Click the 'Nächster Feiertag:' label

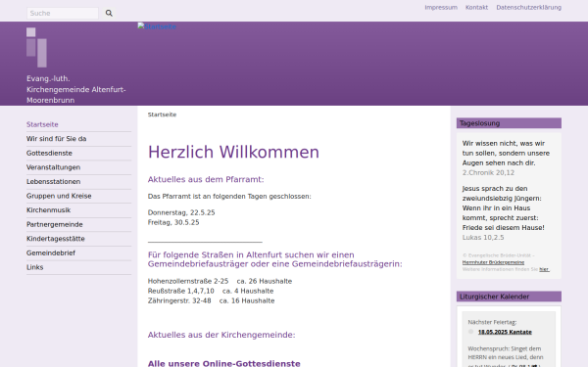(x=492, y=322)
